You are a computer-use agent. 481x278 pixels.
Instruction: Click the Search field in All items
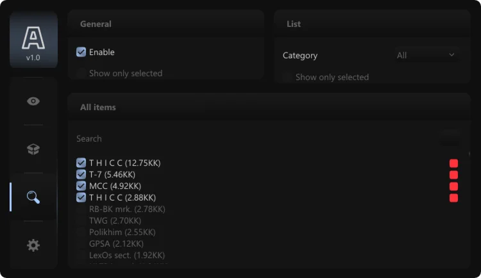[257, 138]
